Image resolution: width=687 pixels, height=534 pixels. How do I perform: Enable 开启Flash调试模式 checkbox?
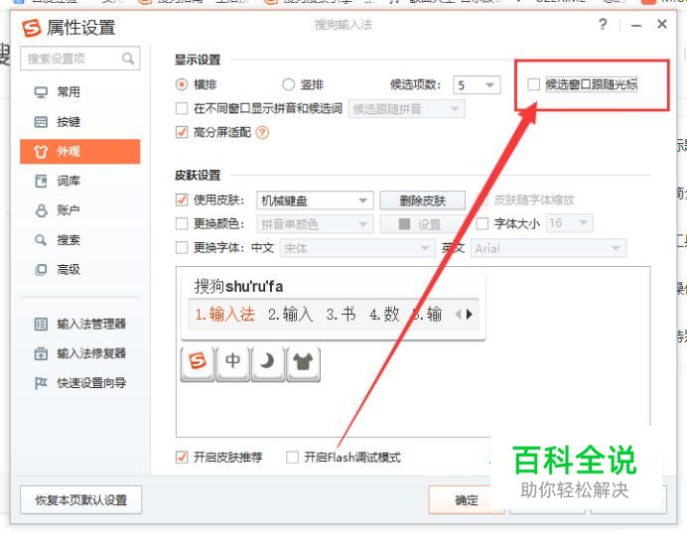292,458
